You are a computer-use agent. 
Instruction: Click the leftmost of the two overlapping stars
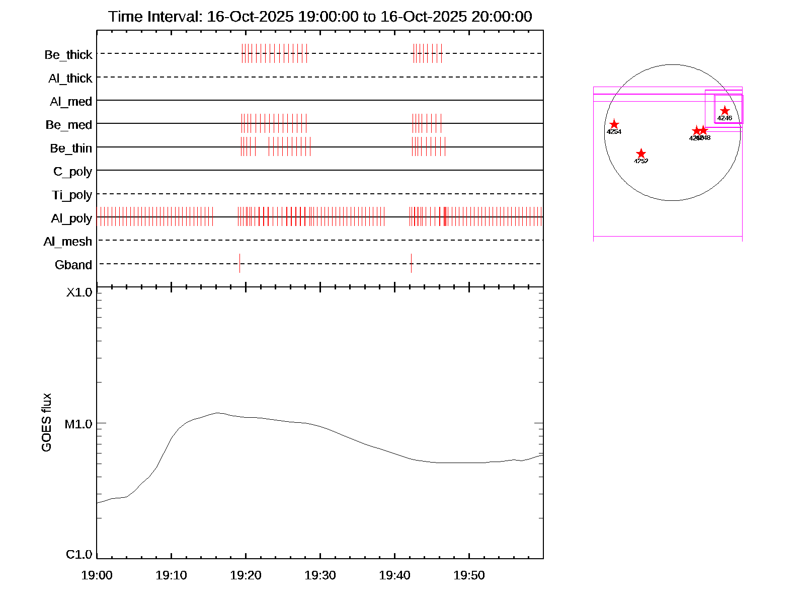pyautogui.click(x=696, y=131)
